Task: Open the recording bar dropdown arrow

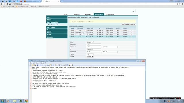Action: coord(173,98)
